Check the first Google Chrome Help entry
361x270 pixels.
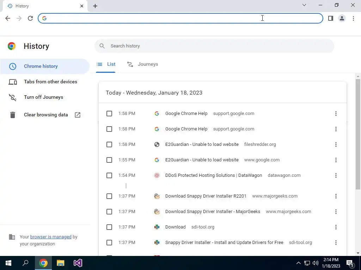[109, 114]
